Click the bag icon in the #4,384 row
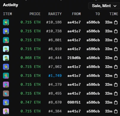The image size is (120, 116). tap(116, 111)
